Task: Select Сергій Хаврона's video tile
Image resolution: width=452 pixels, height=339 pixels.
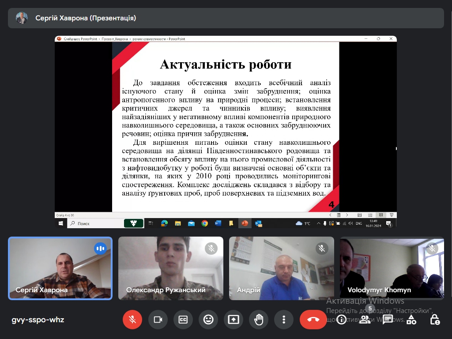Action: point(60,268)
